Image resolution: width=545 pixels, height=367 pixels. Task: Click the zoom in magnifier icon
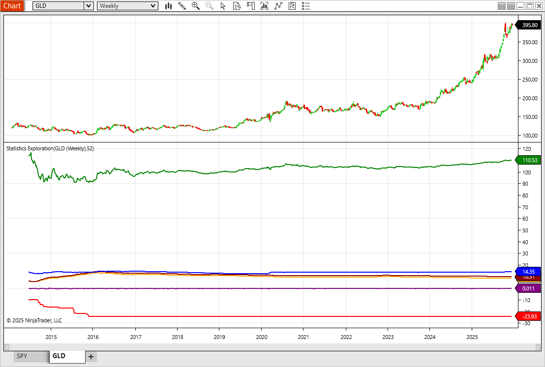(196, 6)
